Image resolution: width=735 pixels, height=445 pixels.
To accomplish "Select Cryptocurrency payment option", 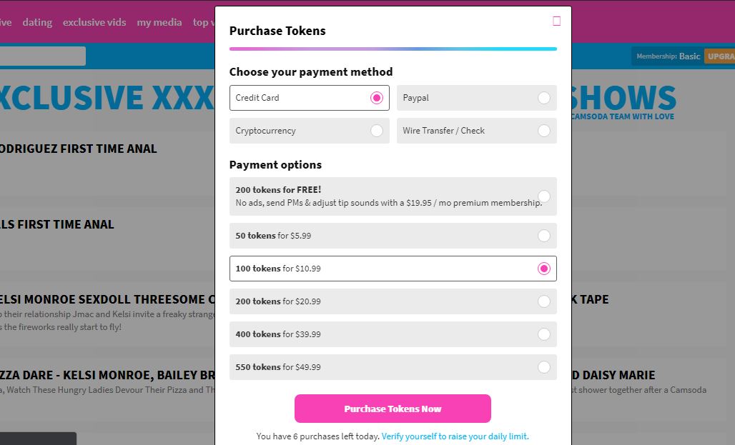I will click(x=310, y=131).
